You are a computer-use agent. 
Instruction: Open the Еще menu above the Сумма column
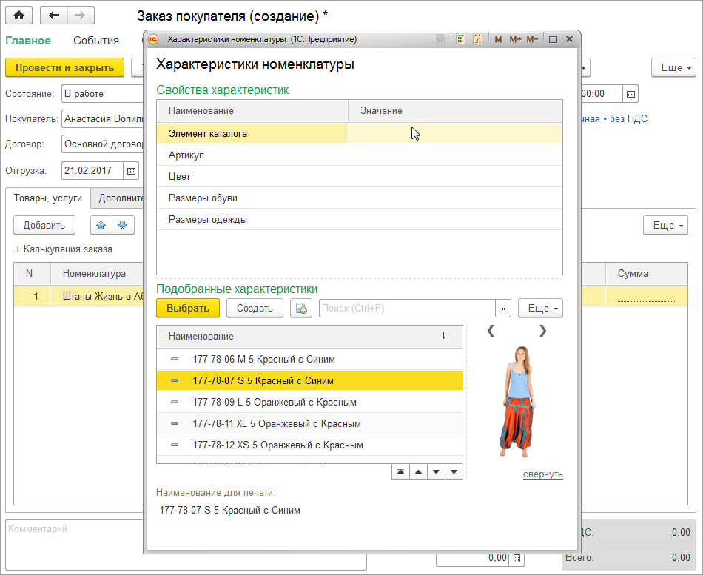pos(665,225)
